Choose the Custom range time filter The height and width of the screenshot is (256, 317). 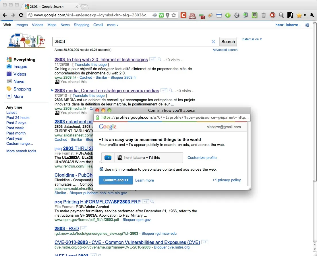point(20,143)
